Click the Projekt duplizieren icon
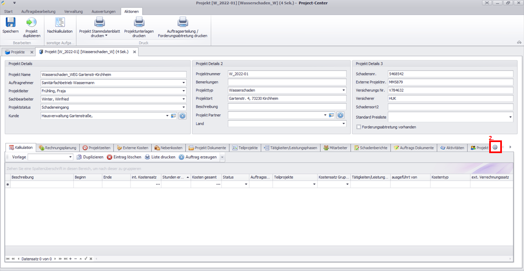 [32, 23]
